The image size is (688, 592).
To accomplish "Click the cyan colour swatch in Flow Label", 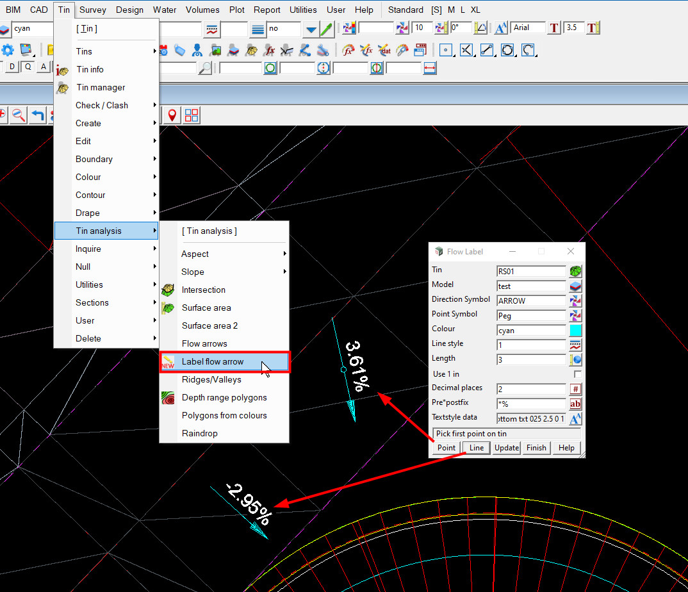I will 575,331.
